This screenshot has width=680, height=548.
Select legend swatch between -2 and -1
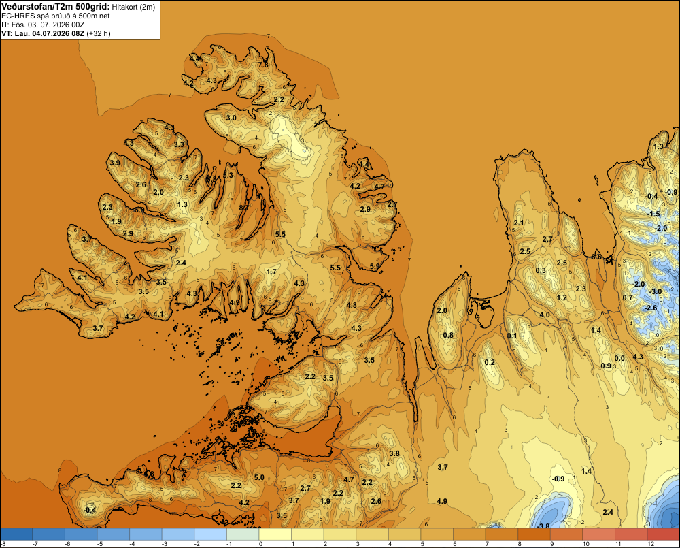[210, 534]
